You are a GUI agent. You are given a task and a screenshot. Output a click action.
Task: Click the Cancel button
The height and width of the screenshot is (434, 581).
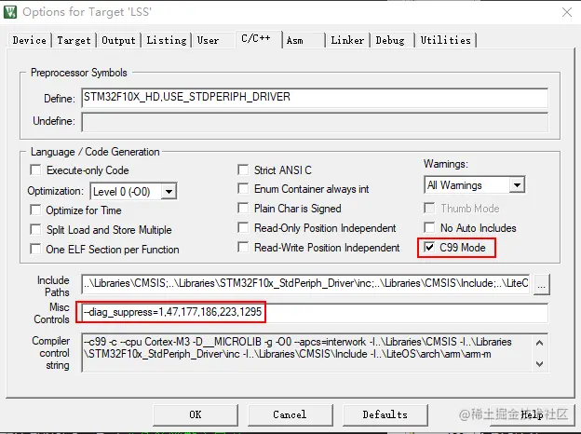[290, 414]
